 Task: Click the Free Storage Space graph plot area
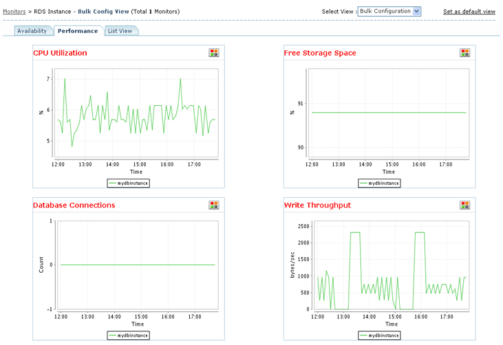click(x=389, y=113)
